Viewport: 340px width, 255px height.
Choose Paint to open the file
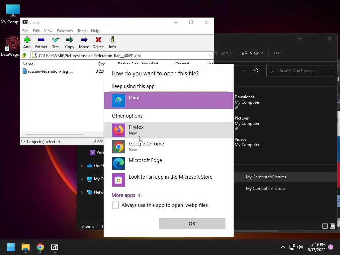(168, 100)
